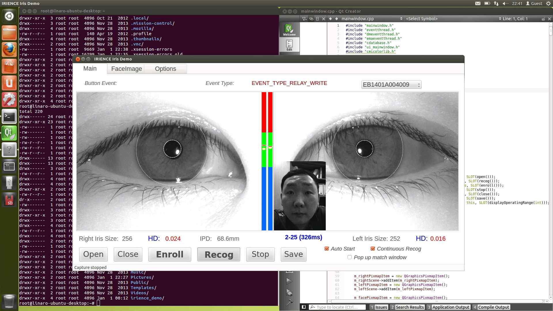Image resolution: width=553 pixels, height=311 pixels.
Task: Click Qt Creator sidebar filter tree icon
Action: 304,19
